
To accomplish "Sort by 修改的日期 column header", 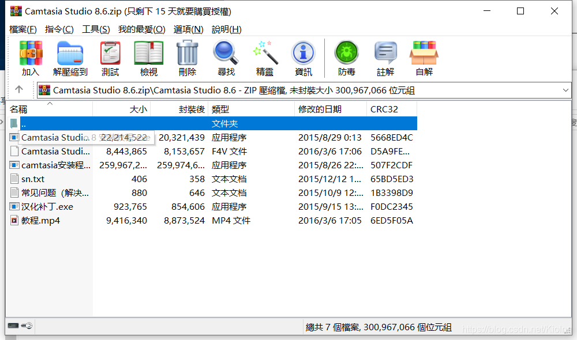I will [x=331, y=109].
